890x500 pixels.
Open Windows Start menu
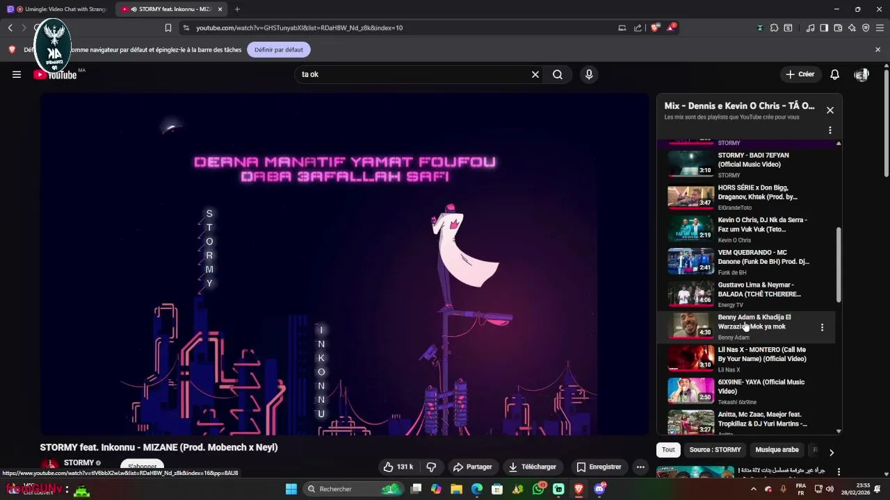291,489
